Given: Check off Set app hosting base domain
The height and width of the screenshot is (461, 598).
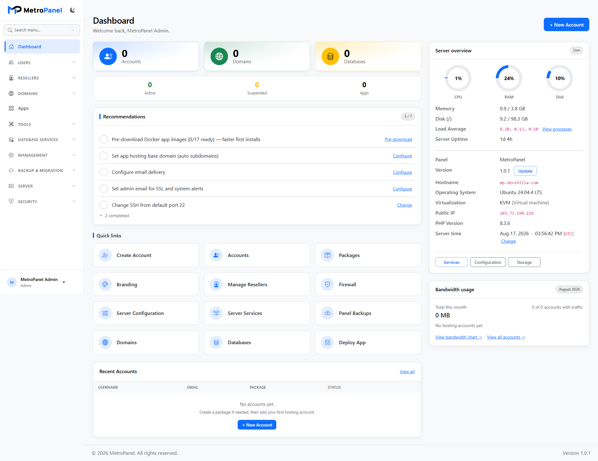Looking at the screenshot, I should click(x=104, y=156).
